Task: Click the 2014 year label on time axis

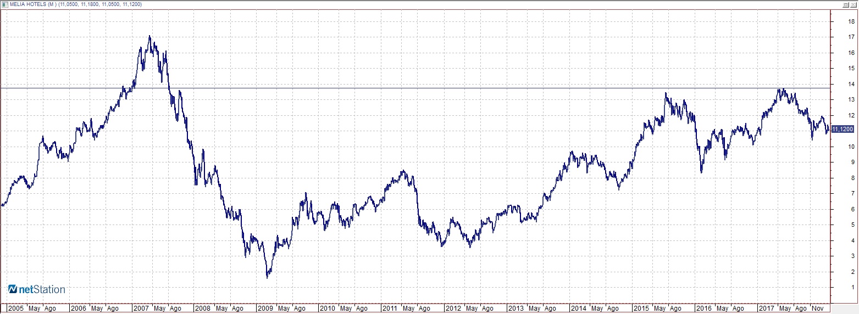Action: [x=578, y=309]
